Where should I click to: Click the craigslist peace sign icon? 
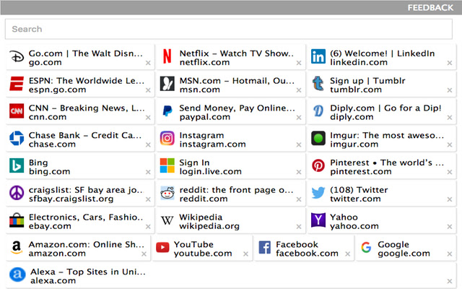(17, 193)
